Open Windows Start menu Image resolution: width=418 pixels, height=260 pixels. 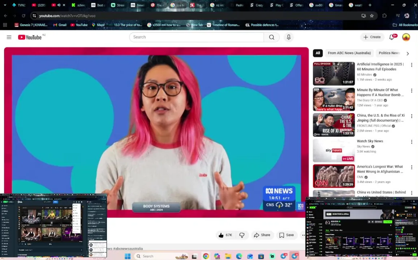(128, 256)
